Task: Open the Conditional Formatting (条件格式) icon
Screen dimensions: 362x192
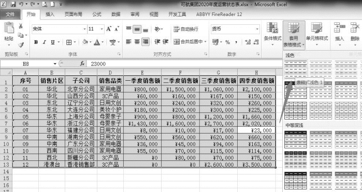Action: point(272,28)
